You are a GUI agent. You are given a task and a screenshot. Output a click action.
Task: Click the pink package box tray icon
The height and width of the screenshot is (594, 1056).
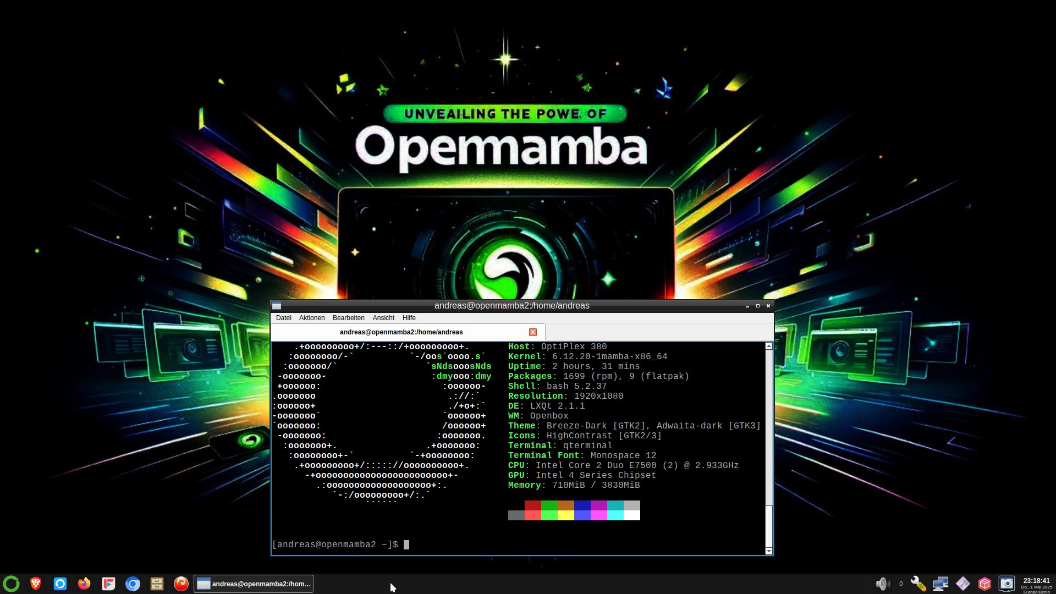[x=985, y=584]
